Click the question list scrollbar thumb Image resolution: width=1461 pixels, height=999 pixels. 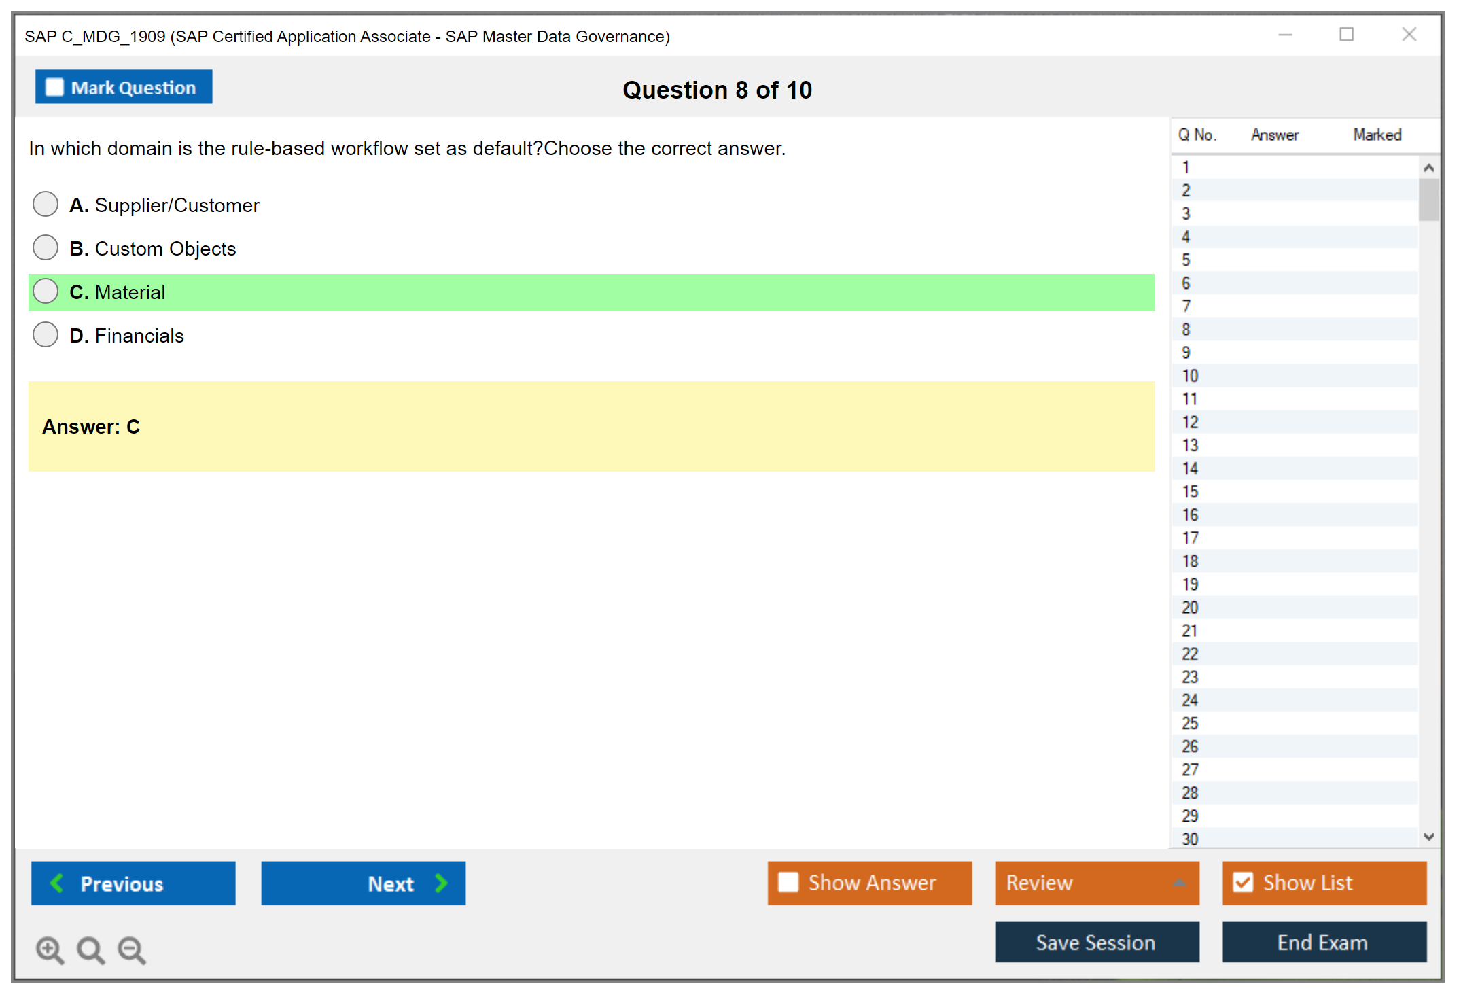pos(1428,199)
